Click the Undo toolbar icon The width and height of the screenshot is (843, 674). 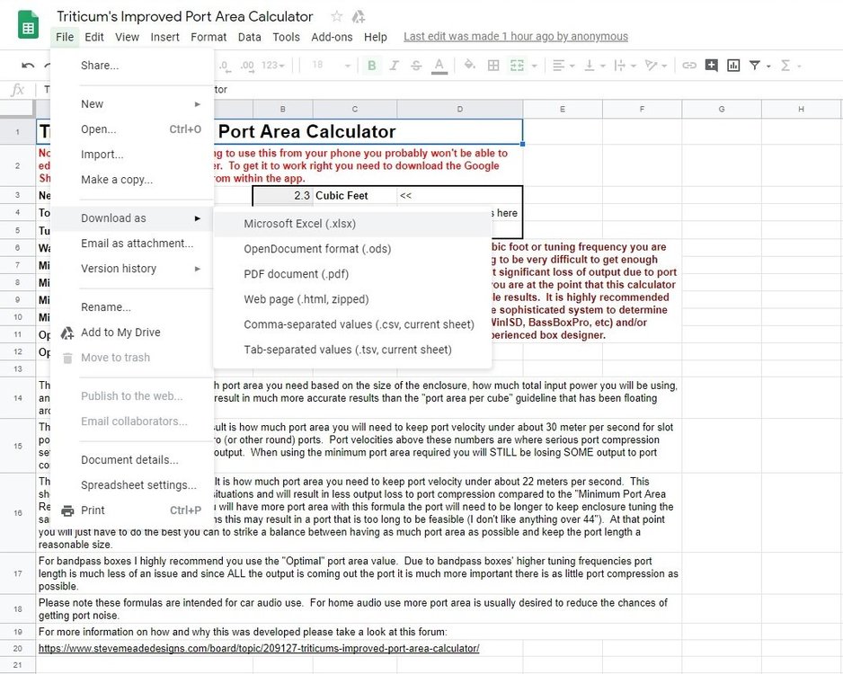pos(28,66)
